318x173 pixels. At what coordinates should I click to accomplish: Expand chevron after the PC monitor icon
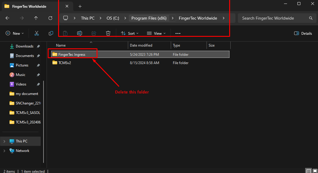pyautogui.click(x=75, y=18)
